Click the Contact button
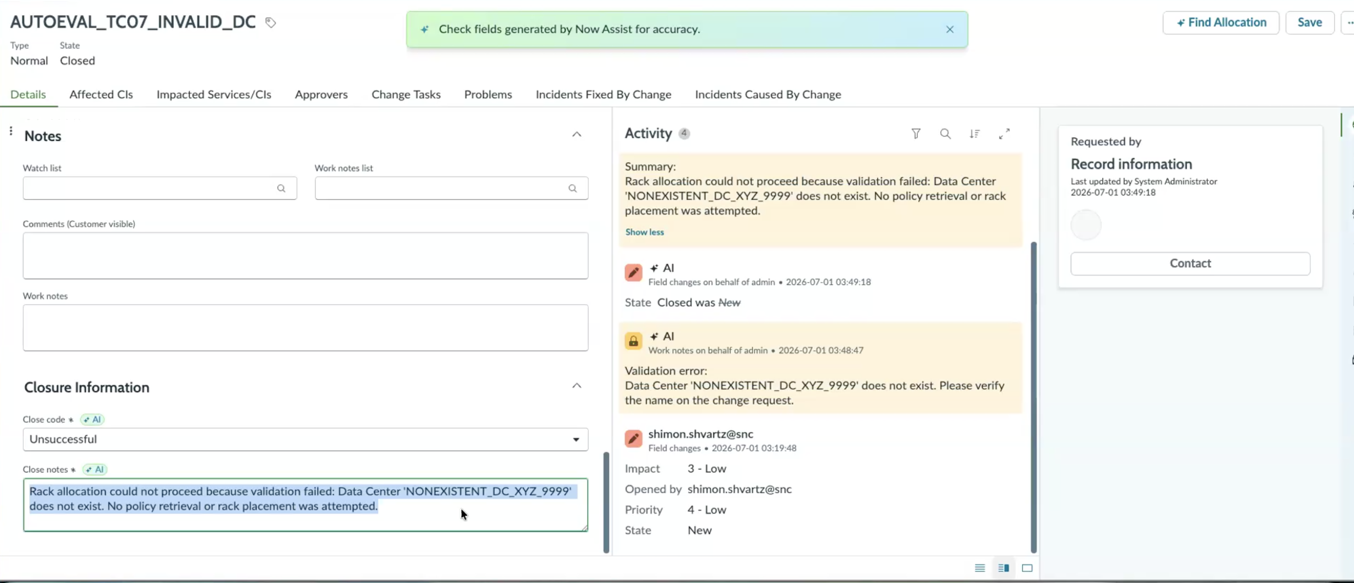 [x=1190, y=263]
